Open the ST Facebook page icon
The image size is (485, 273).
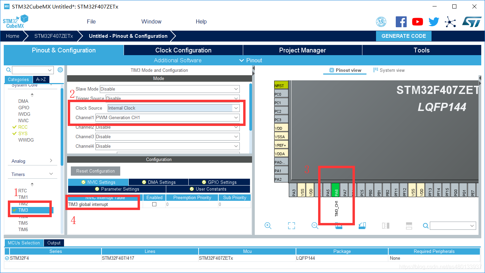tap(401, 22)
